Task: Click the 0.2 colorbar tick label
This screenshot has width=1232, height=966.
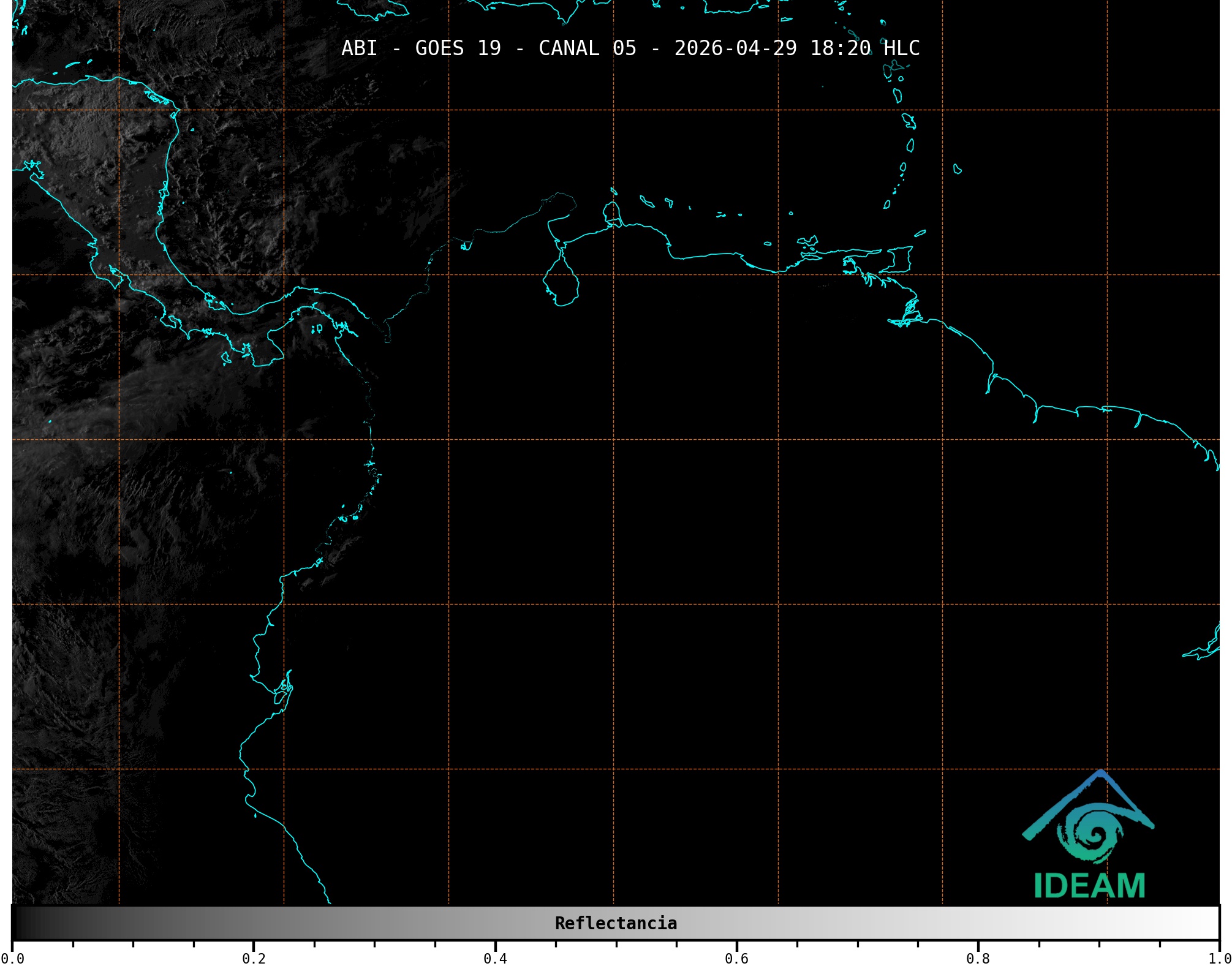Action: coord(254,959)
